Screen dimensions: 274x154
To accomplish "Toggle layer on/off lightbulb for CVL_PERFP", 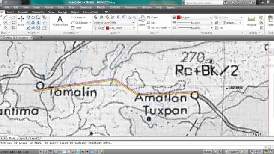I will [95, 28].
